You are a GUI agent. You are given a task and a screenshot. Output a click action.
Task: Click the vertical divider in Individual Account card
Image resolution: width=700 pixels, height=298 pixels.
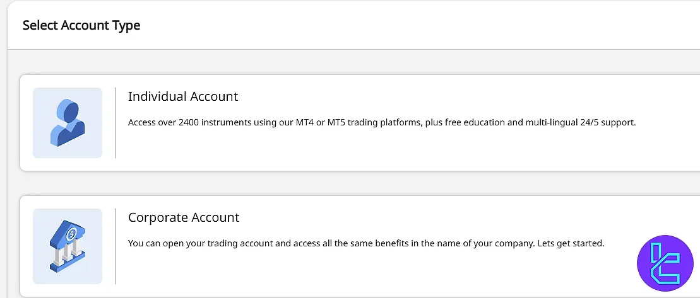(x=115, y=123)
